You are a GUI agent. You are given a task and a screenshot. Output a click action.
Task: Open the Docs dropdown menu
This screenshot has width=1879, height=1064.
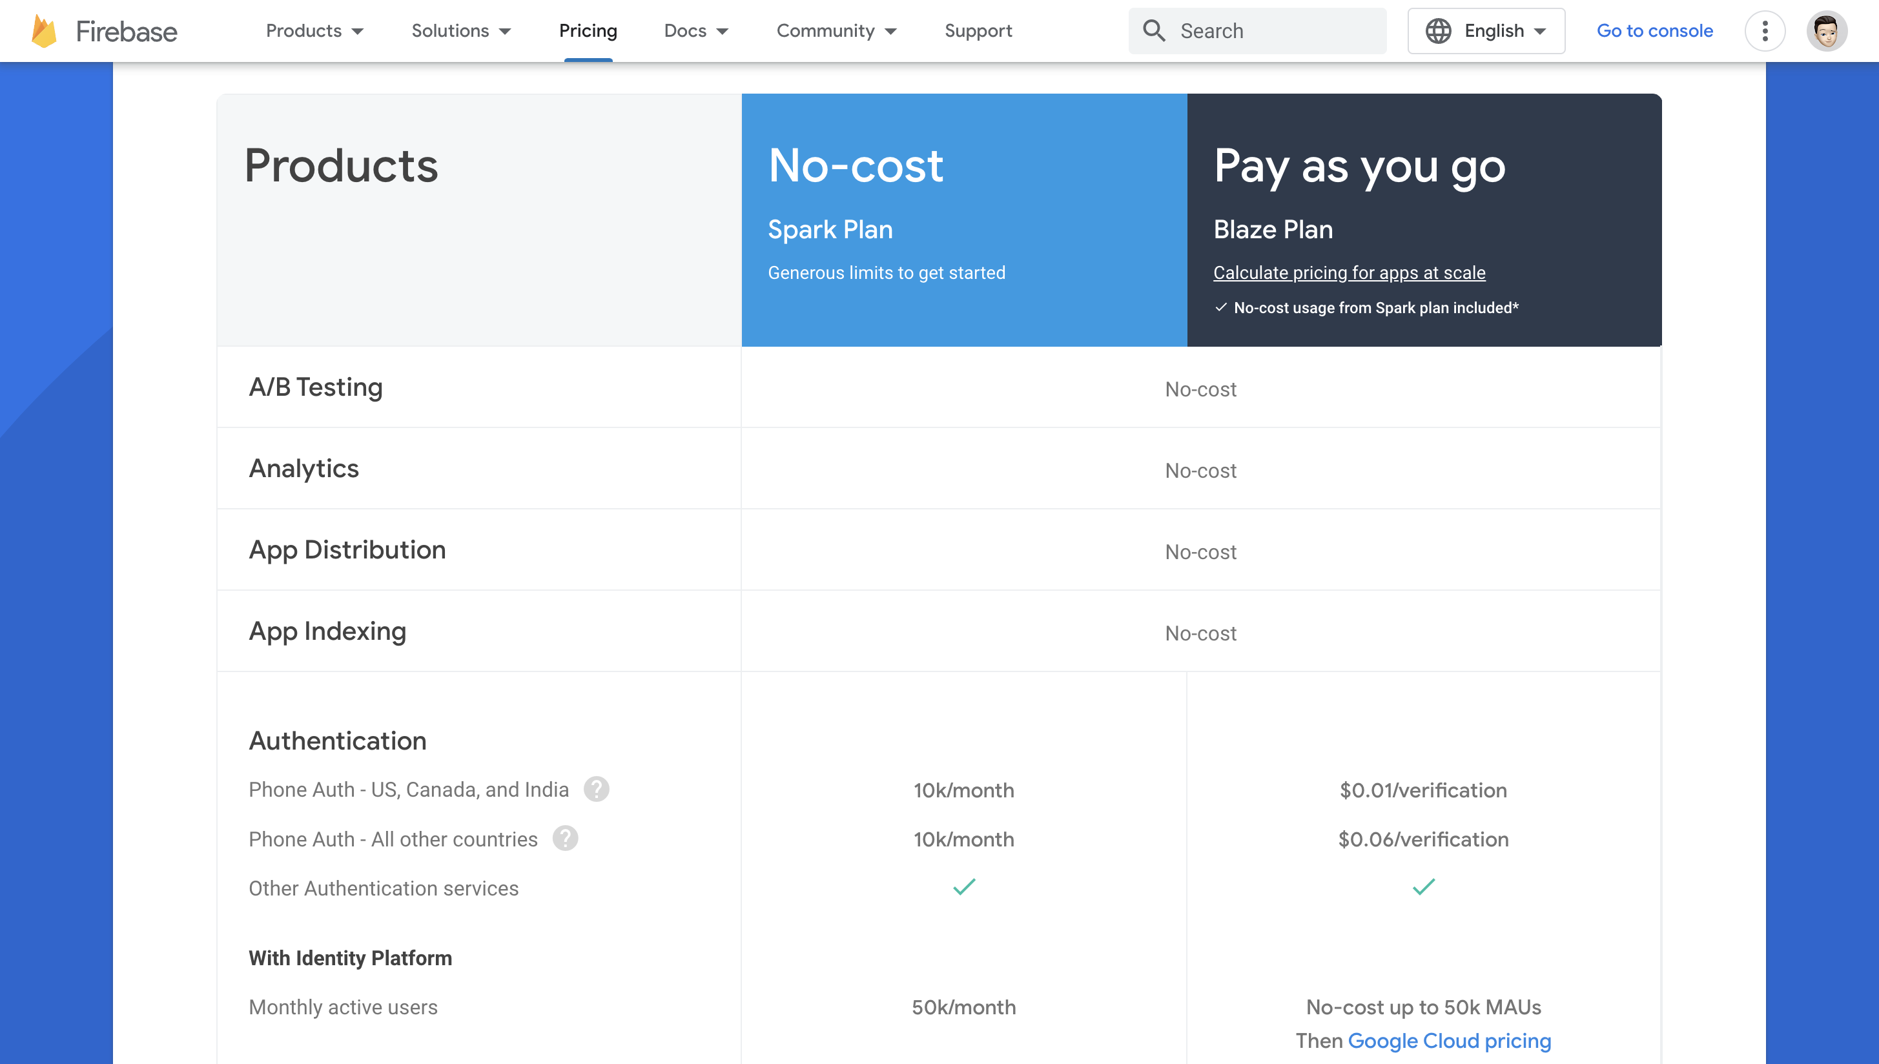coord(697,30)
